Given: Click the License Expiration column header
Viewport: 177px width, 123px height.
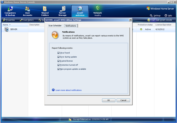Looking at the screenshot, I should pos(163,25).
